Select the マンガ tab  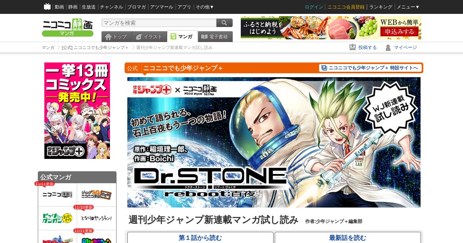[x=182, y=37]
